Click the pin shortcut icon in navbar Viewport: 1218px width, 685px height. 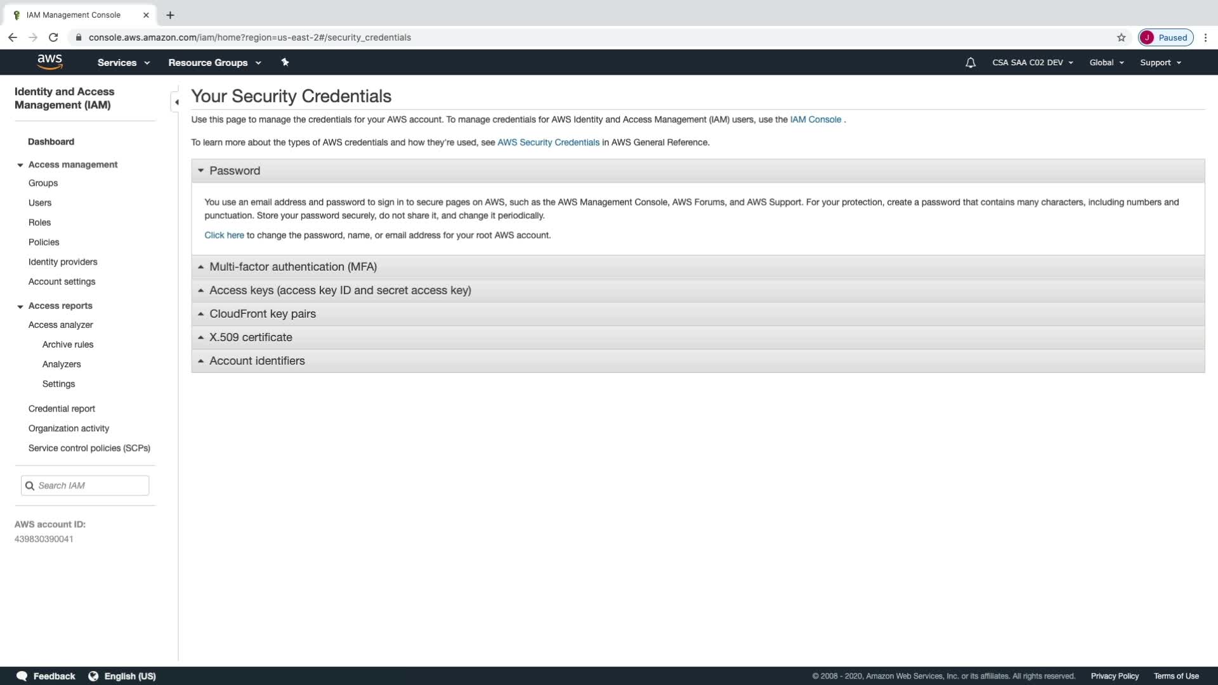coord(285,62)
